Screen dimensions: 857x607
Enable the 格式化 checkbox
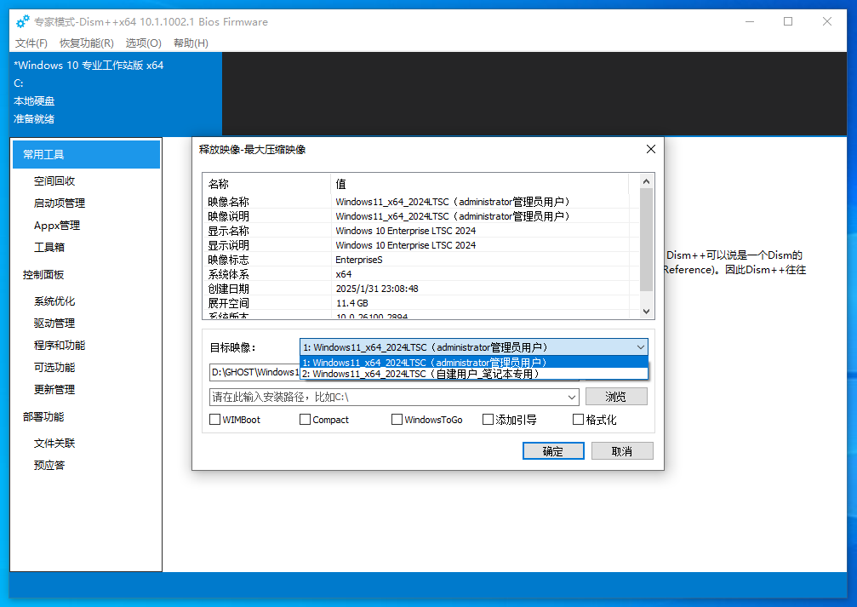579,420
